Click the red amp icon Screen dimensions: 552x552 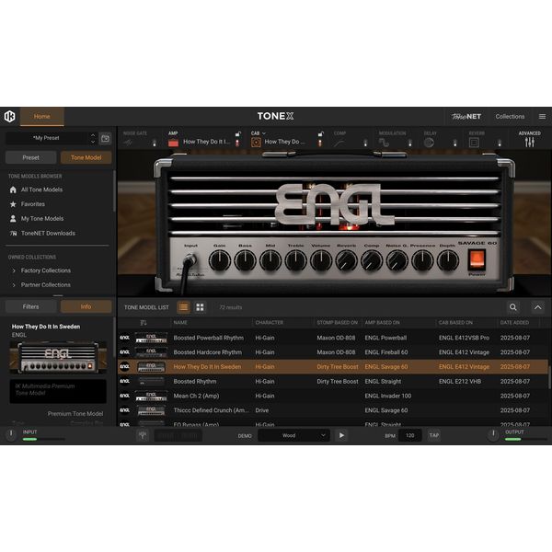pyautogui.click(x=173, y=143)
